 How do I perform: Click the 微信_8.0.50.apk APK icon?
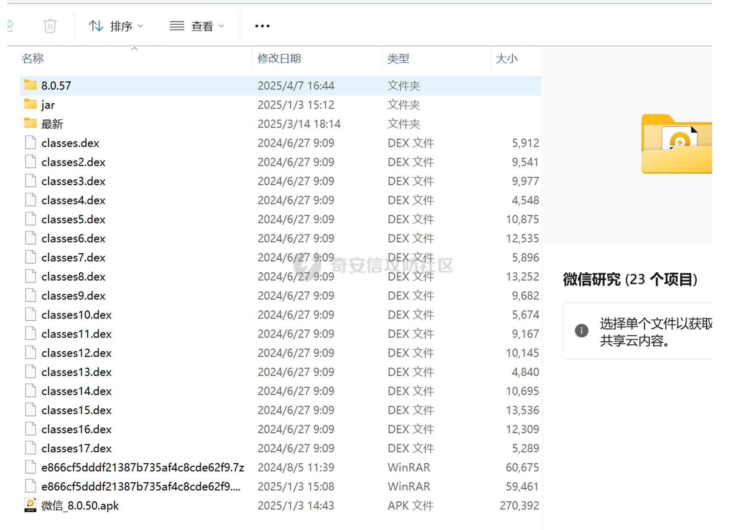(30, 505)
